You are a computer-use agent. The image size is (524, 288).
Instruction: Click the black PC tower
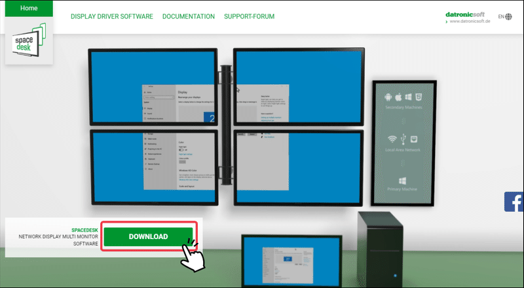click(x=380, y=249)
